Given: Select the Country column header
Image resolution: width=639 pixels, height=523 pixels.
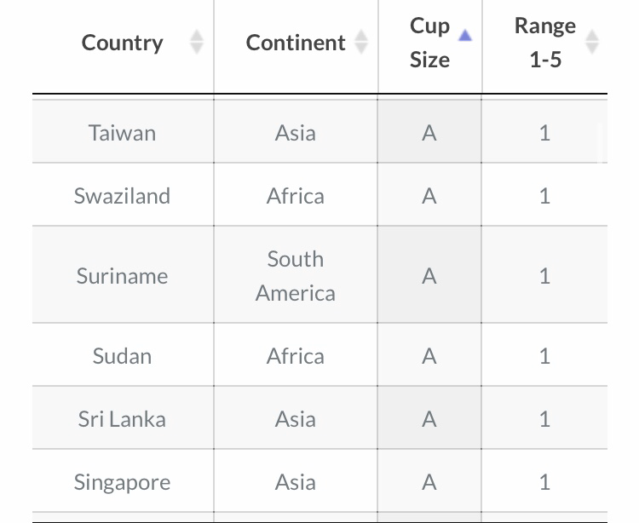Looking at the screenshot, I should pyautogui.click(x=122, y=43).
